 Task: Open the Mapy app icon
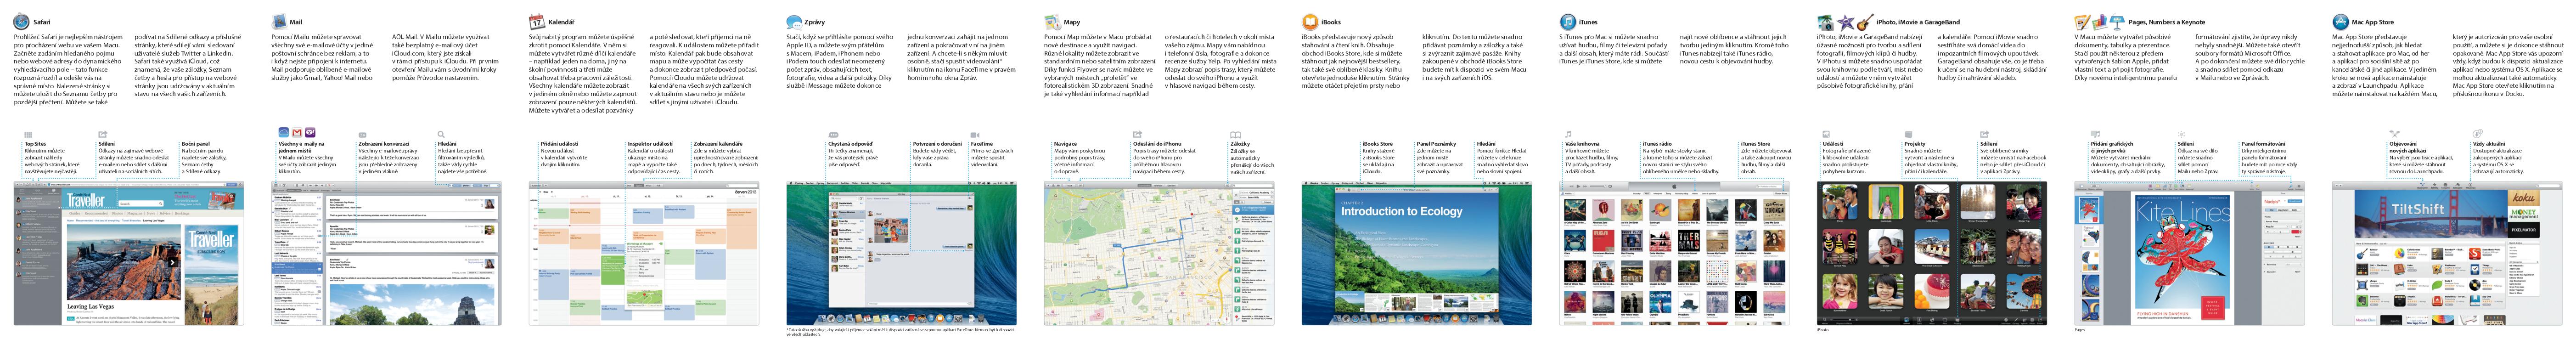1051,21
